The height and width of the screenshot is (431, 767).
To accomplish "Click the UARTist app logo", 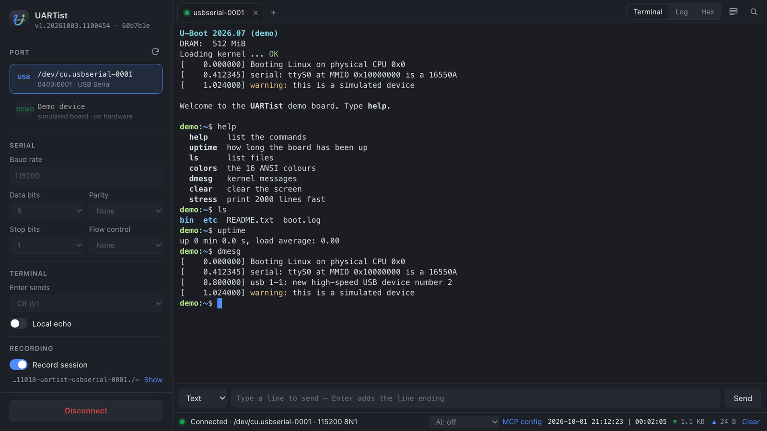I will [x=19, y=20].
